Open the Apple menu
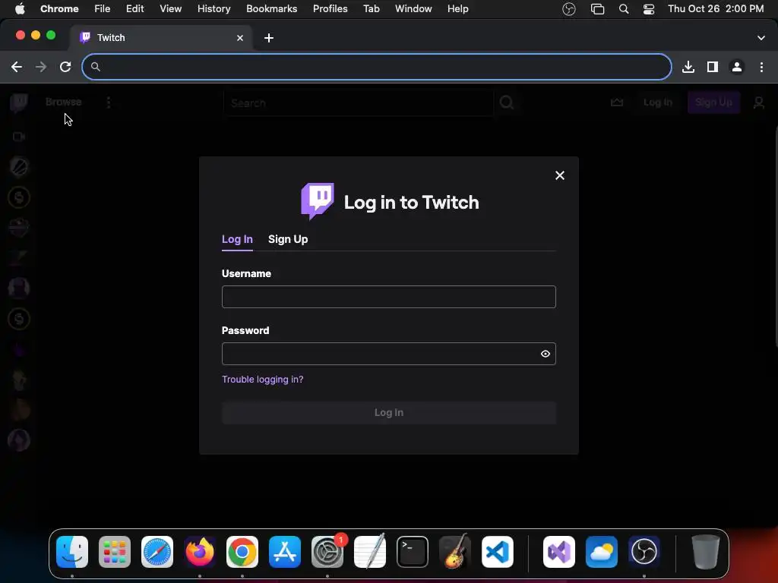778x583 pixels. (x=20, y=9)
